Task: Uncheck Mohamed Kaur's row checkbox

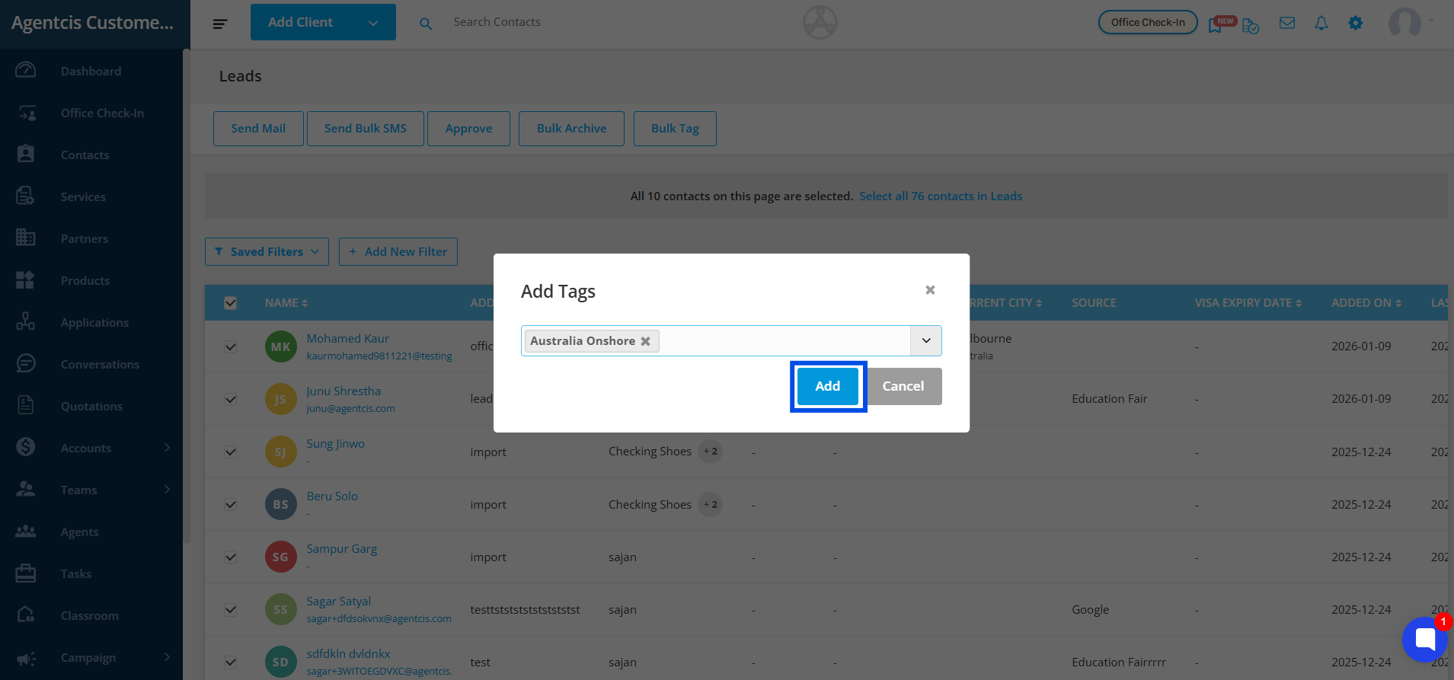Action: [231, 346]
